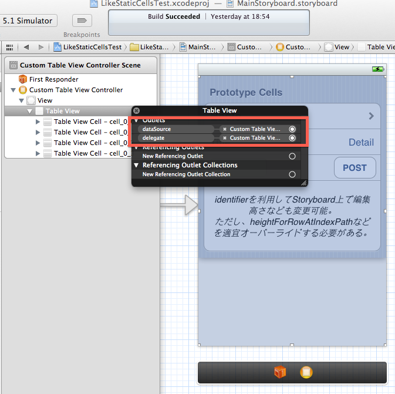Click the filled delegate connection circle
395x394 pixels.
point(292,138)
